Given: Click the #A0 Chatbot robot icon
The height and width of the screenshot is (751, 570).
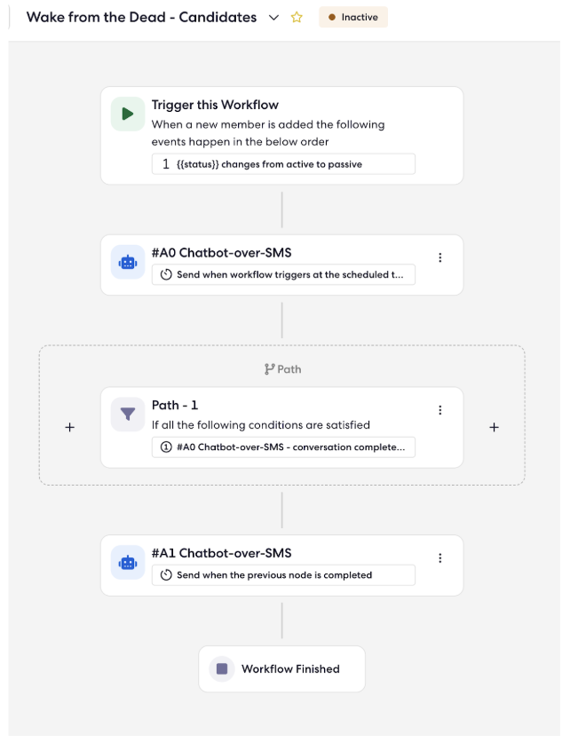Looking at the screenshot, I should coord(128,262).
